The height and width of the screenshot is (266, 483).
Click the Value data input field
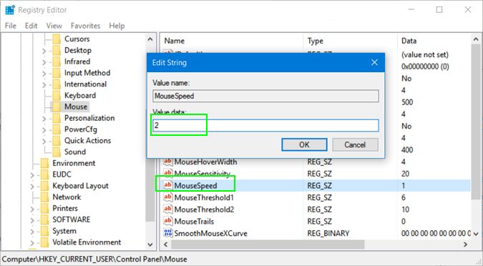pyautogui.click(x=265, y=126)
